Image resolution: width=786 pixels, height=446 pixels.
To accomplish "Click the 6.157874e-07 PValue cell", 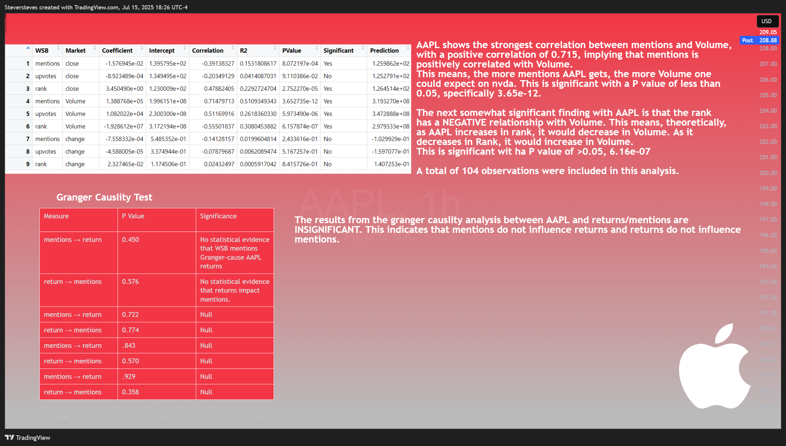I will pyautogui.click(x=300, y=127).
